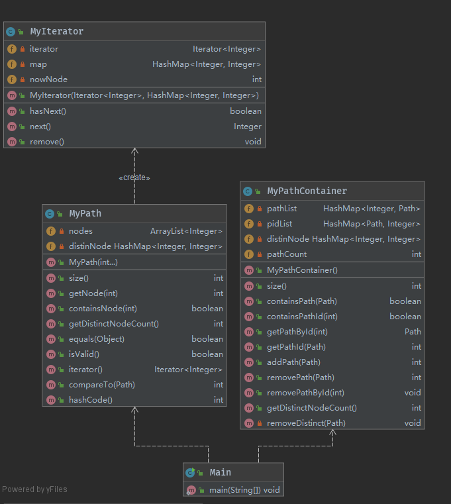Click the private lock icon of map field
This screenshot has height=504, width=451.
tap(23, 64)
